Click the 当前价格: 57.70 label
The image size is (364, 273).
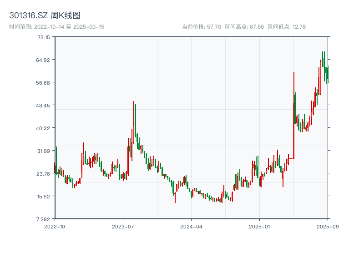pyautogui.click(x=202, y=27)
